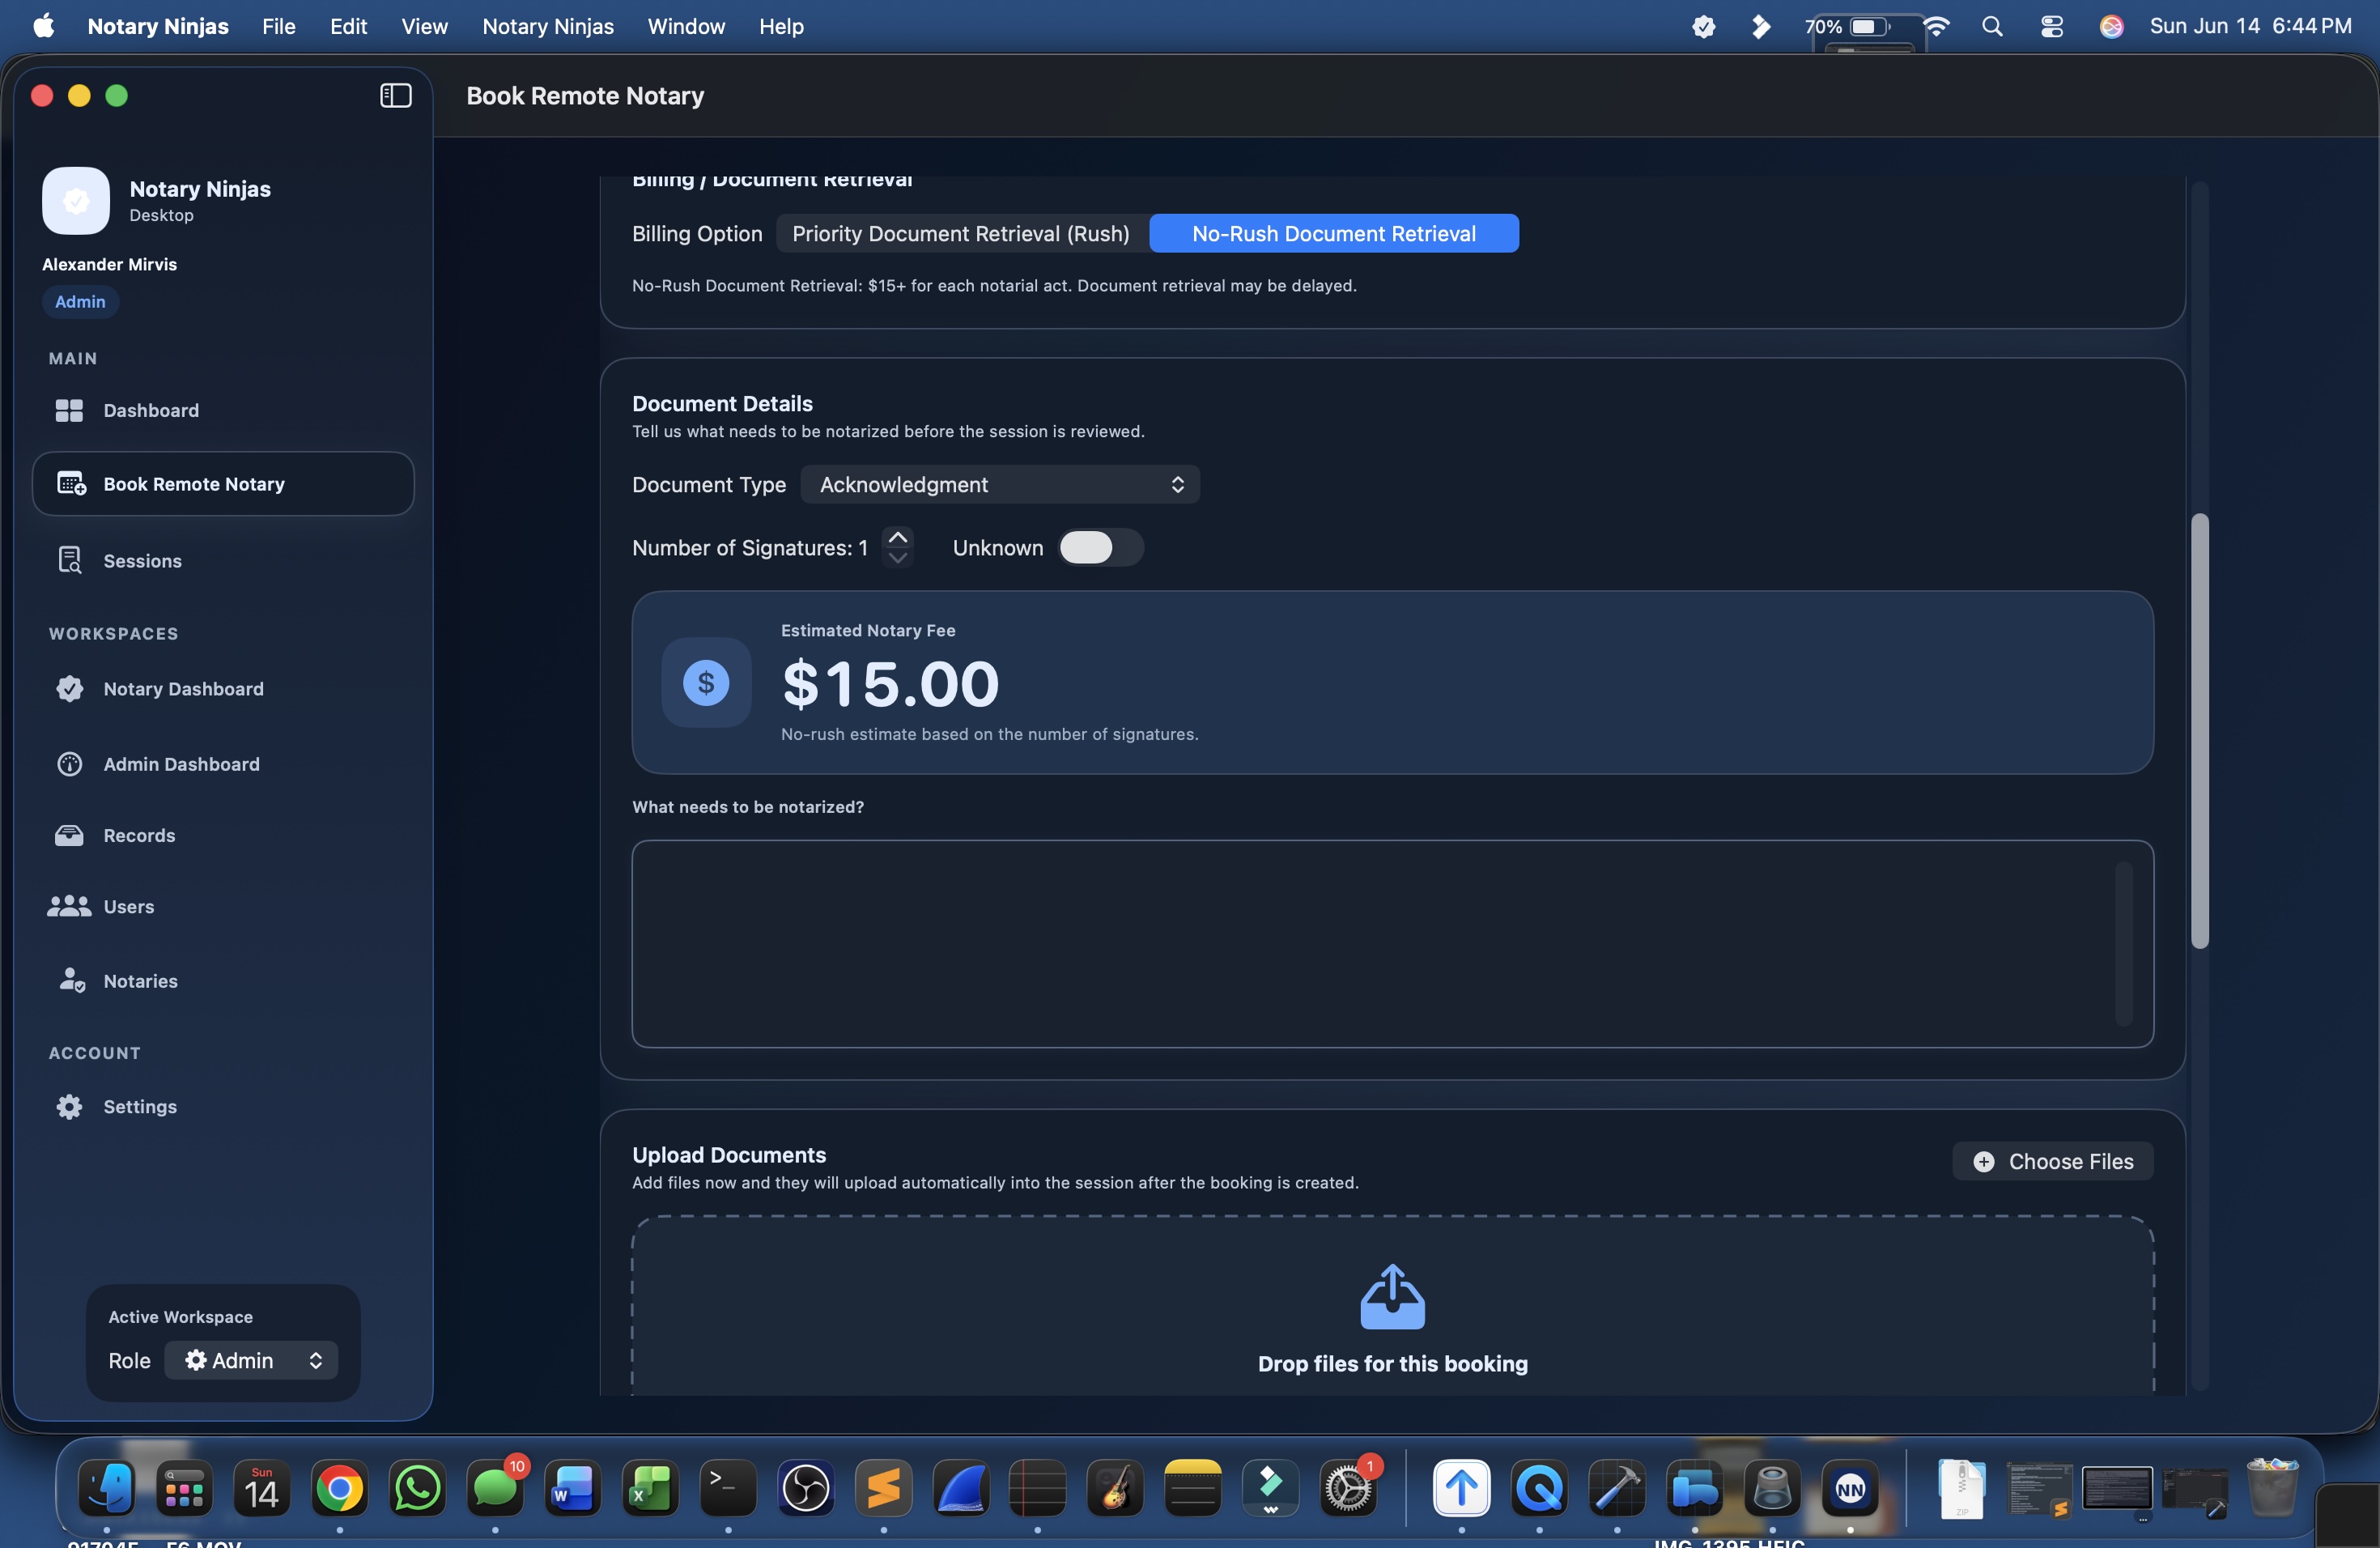Open the Notaries section

click(223, 981)
